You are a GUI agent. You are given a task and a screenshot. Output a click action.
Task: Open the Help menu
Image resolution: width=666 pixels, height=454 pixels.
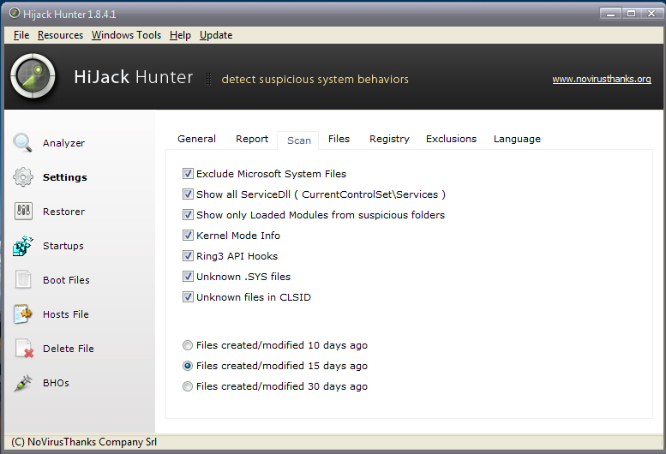(x=180, y=35)
